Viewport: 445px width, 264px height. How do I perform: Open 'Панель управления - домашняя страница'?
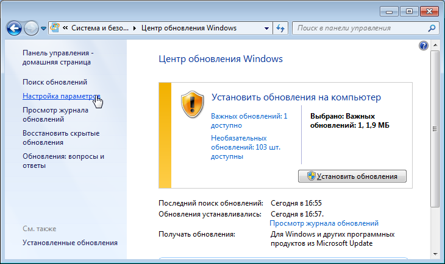tap(58, 58)
